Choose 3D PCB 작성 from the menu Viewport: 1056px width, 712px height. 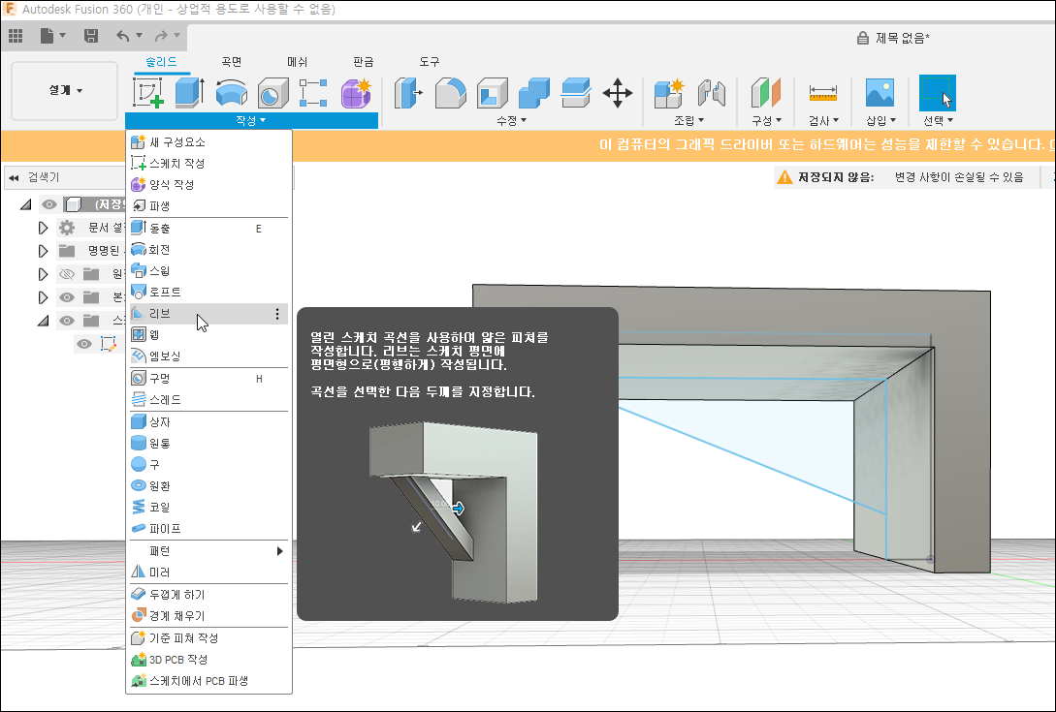pos(208,660)
